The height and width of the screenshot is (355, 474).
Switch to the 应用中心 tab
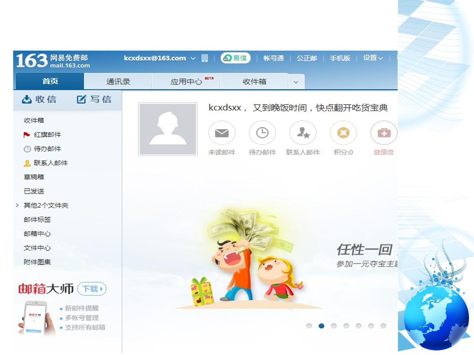pos(186,82)
